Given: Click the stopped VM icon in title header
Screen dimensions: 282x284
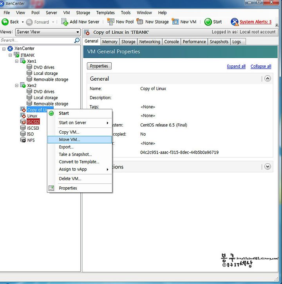Looking at the screenshot, I should (x=87, y=32).
